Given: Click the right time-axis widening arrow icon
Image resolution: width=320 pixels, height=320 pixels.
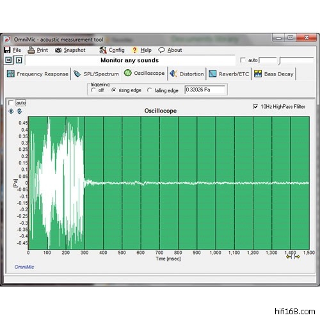Looking at the screenshot, I should coord(297,257).
